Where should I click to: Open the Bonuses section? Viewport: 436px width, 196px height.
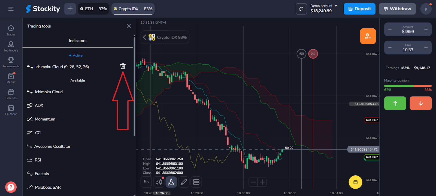point(11,94)
